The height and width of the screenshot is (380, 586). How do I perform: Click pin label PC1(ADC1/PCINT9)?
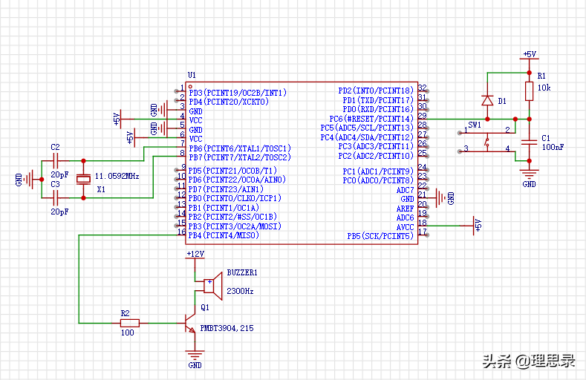pos(378,171)
